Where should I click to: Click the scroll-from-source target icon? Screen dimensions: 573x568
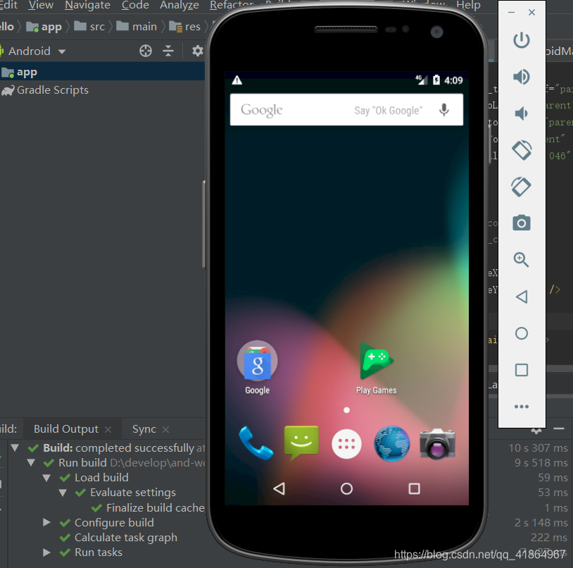click(146, 51)
